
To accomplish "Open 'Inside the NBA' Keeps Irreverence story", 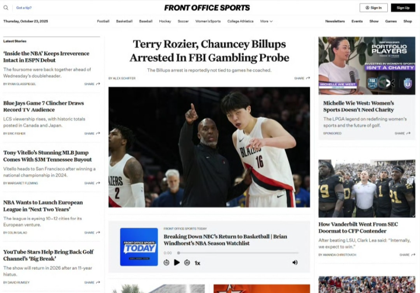I will 46,57.
